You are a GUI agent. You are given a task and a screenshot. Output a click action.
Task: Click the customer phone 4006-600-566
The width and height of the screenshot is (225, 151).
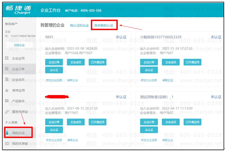[91, 11]
